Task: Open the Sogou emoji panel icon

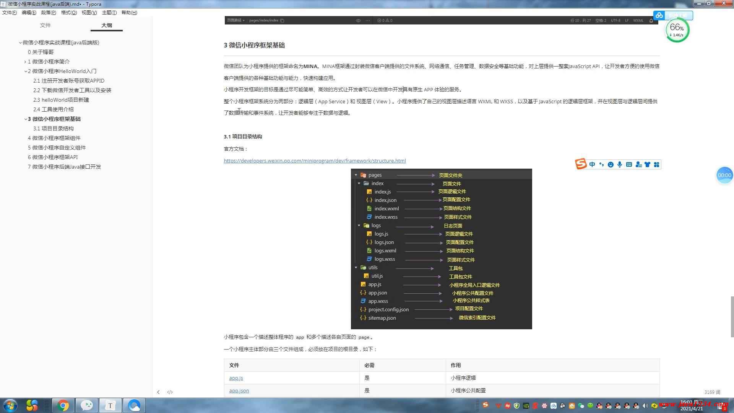Action: pyautogui.click(x=611, y=164)
